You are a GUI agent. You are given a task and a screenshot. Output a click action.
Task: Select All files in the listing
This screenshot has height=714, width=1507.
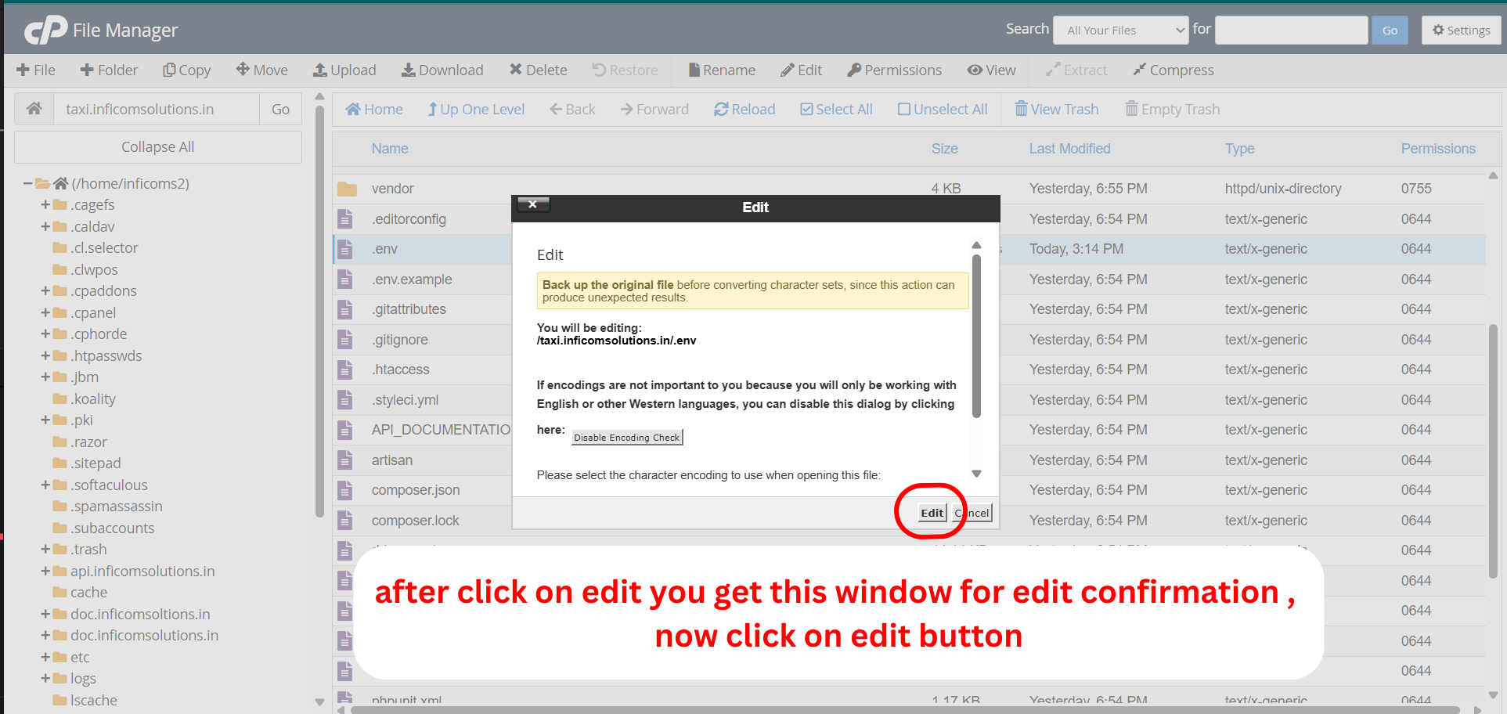click(x=836, y=109)
